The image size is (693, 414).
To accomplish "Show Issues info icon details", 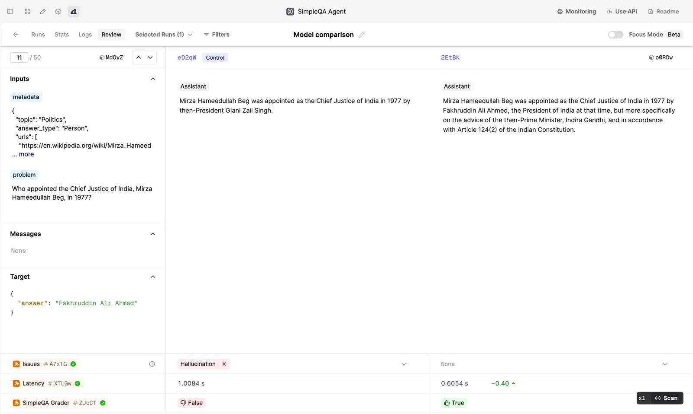I will coord(152,364).
